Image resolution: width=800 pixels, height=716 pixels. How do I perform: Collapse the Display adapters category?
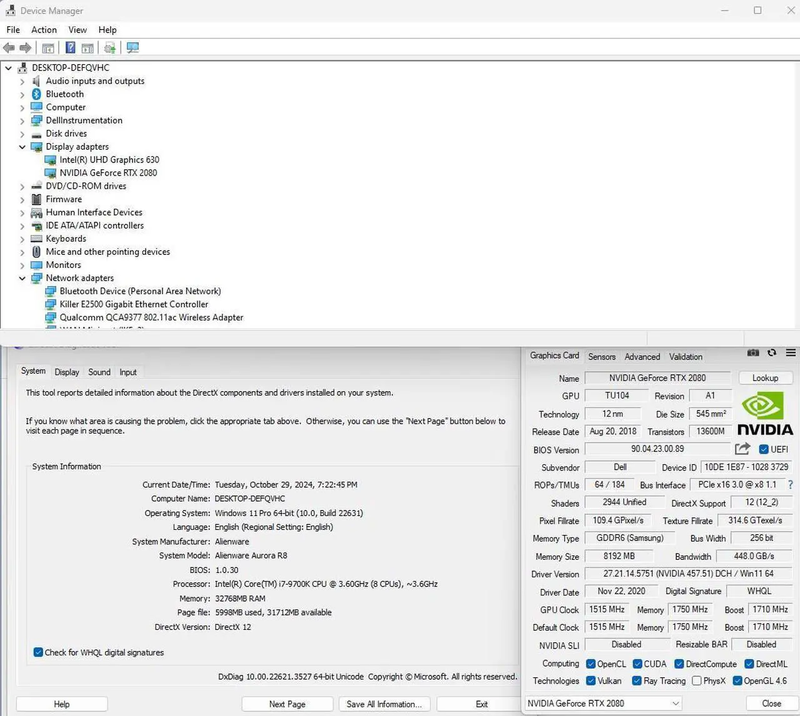[x=22, y=147]
